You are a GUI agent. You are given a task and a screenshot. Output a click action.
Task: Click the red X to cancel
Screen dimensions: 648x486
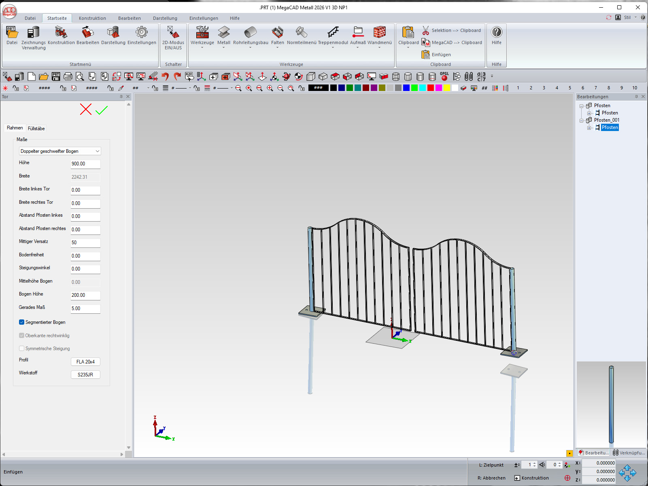coord(86,109)
